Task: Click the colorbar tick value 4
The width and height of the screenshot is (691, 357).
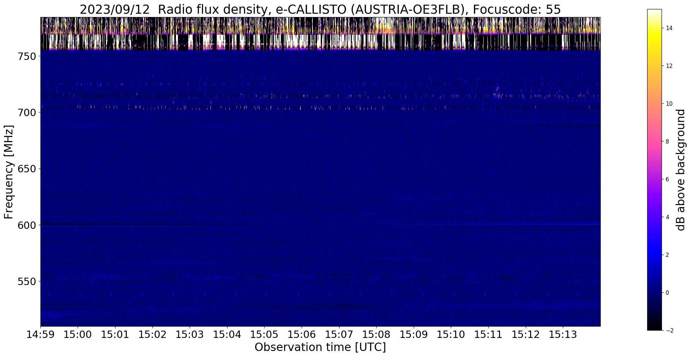Action: tap(668, 217)
